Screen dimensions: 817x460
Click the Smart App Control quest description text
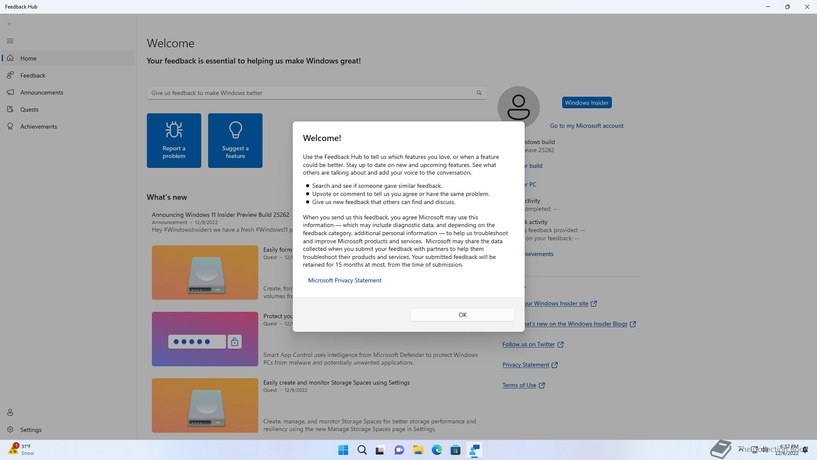coord(371,359)
